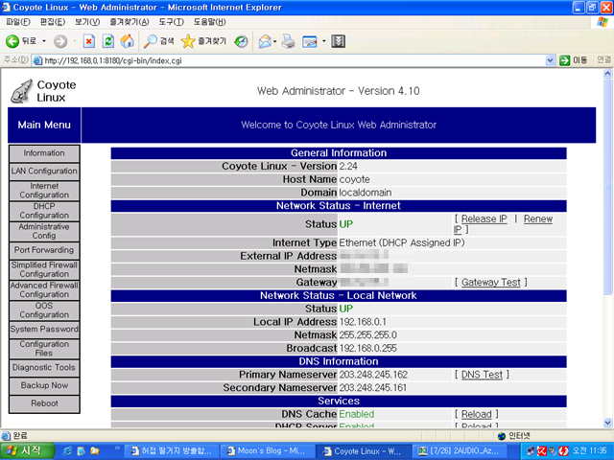Expand the address bar URL dropdown
This screenshot has width=614, height=460.
(x=550, y=60)
